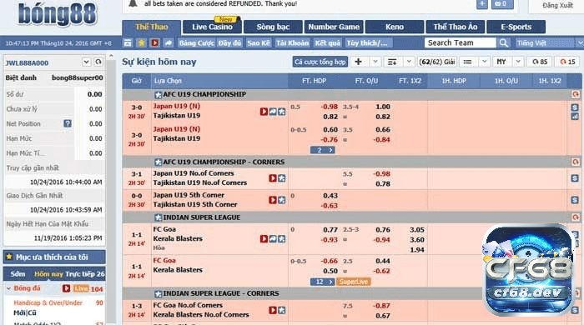Screen dimensions: 584x325
Task: Open the sort order dropdown arrow
Action: pyautogui.click(x=409, y=62)
